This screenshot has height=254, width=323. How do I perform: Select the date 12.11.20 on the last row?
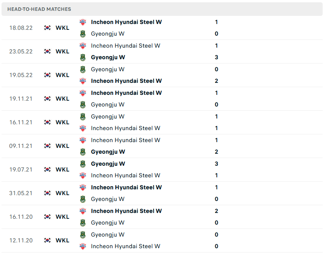point(21,240)
